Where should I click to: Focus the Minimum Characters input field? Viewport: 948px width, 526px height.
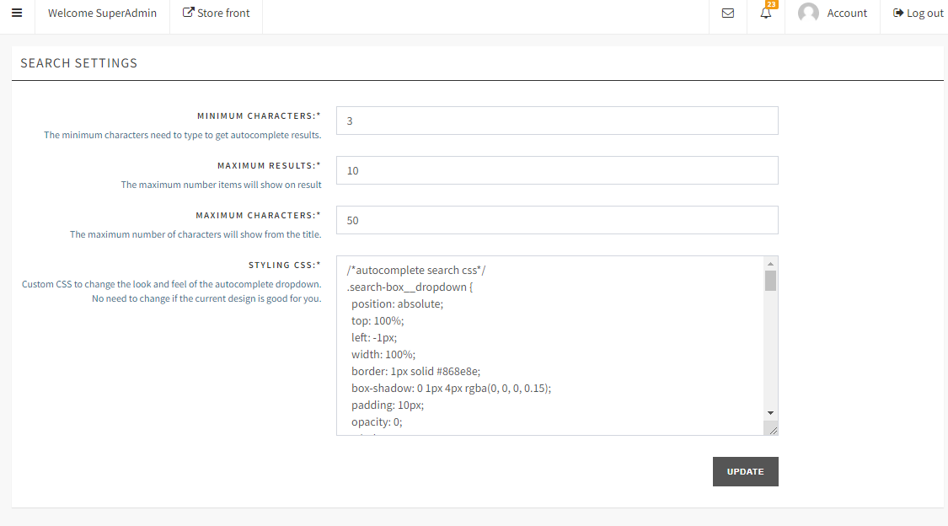[556, 121]
